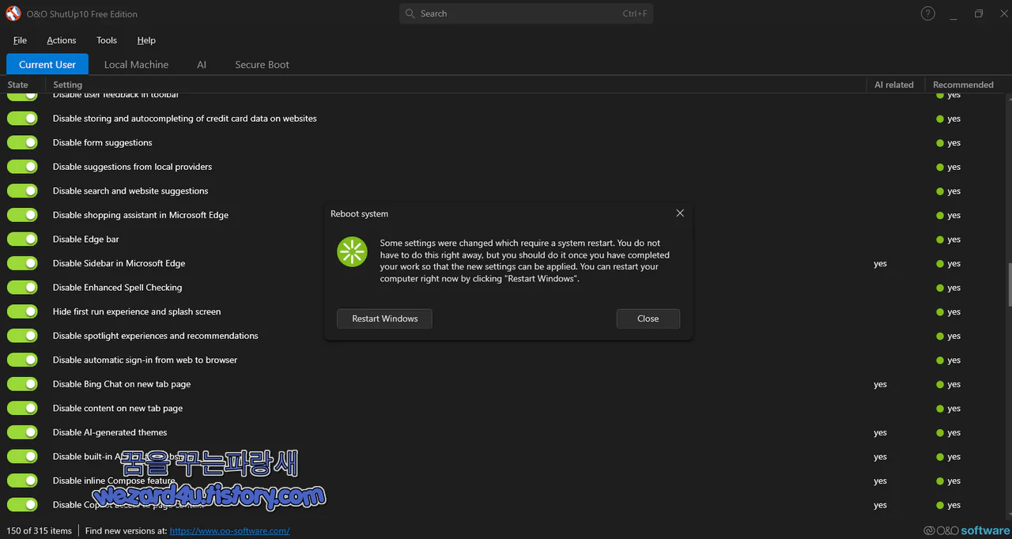
Task: Open the help question mark icon
Action: [928, 13]
